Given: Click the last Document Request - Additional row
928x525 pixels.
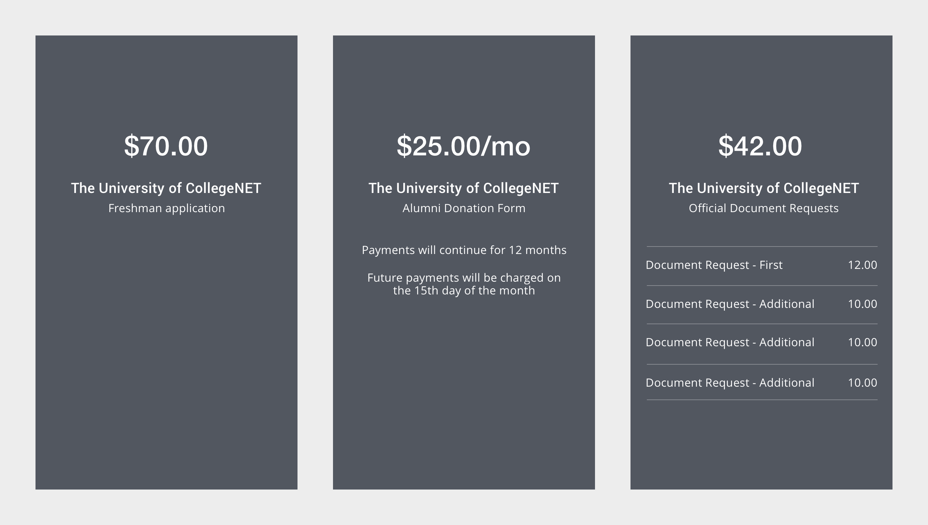Looking at the screenshot, I should (x=761, y=382).
